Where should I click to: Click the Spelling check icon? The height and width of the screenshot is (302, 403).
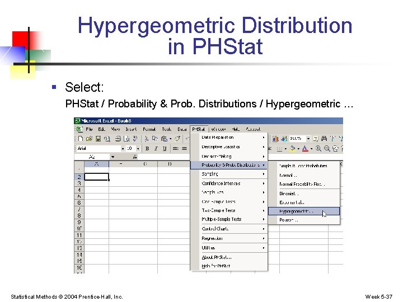coord(135,139)
